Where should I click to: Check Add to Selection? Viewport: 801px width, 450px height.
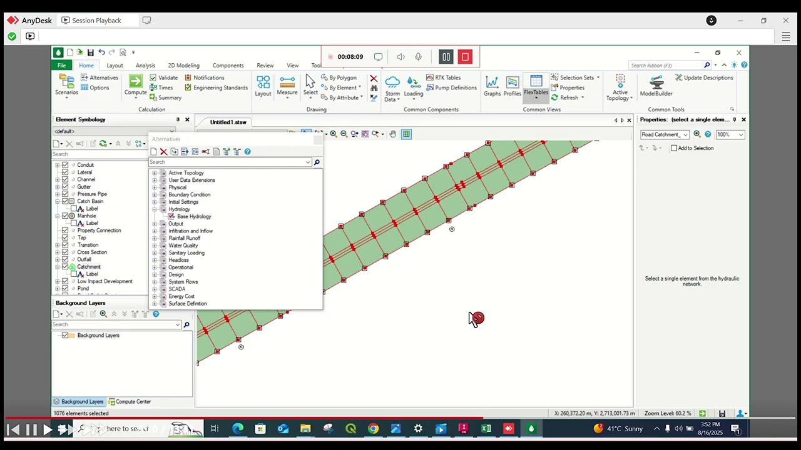pyautogui.click(x=674, y=148)
